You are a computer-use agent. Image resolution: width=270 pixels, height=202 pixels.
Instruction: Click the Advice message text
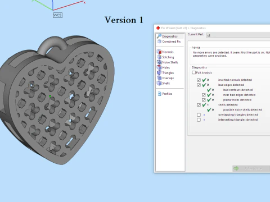point(231,54)
